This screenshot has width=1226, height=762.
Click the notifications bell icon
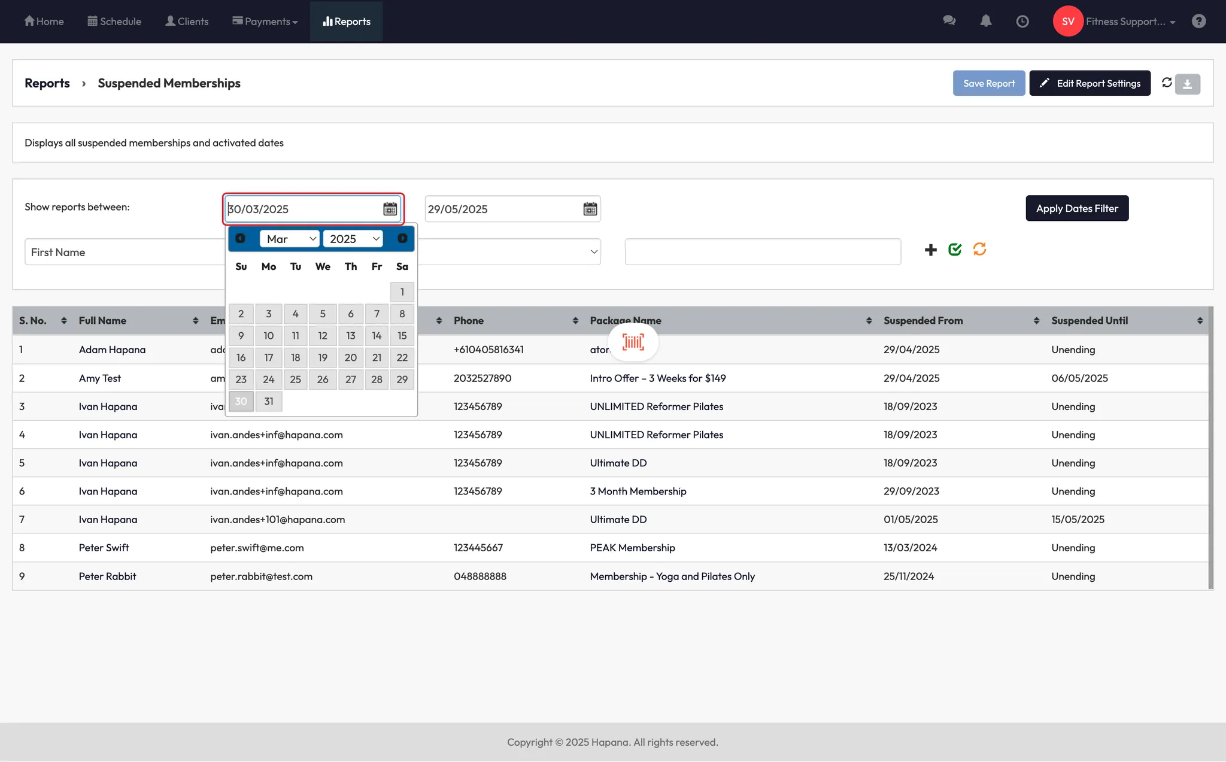(985, 21)
